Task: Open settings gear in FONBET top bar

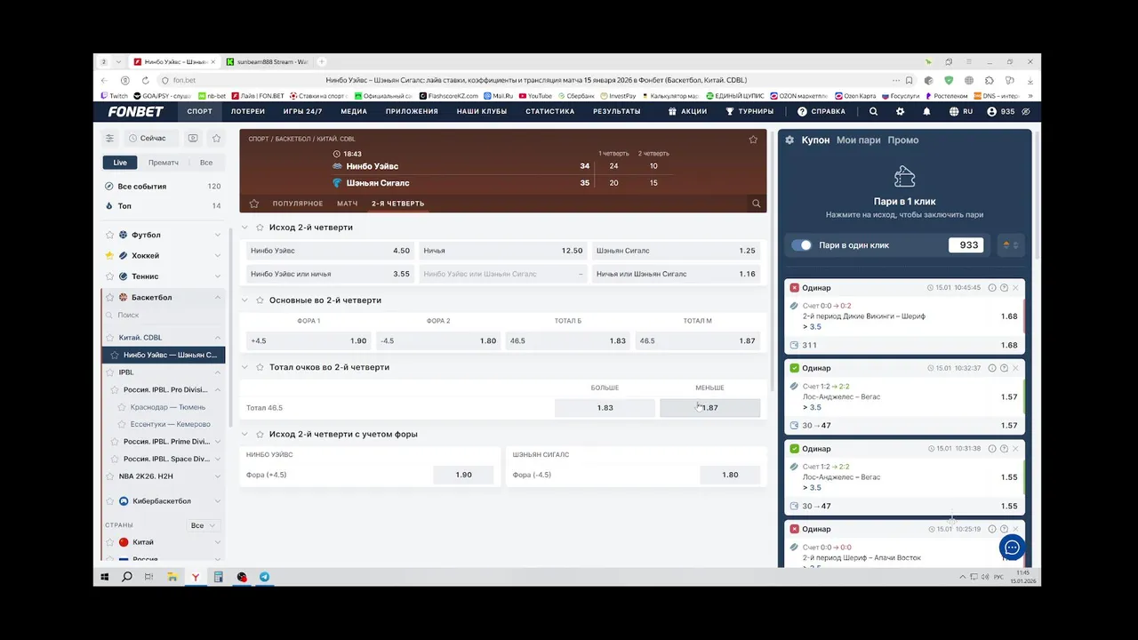Action: point(900,112)
